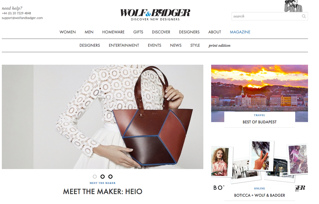Select the third carousel dot
The width and height of the screenshot is (319, 204).
tap(110, 177)
